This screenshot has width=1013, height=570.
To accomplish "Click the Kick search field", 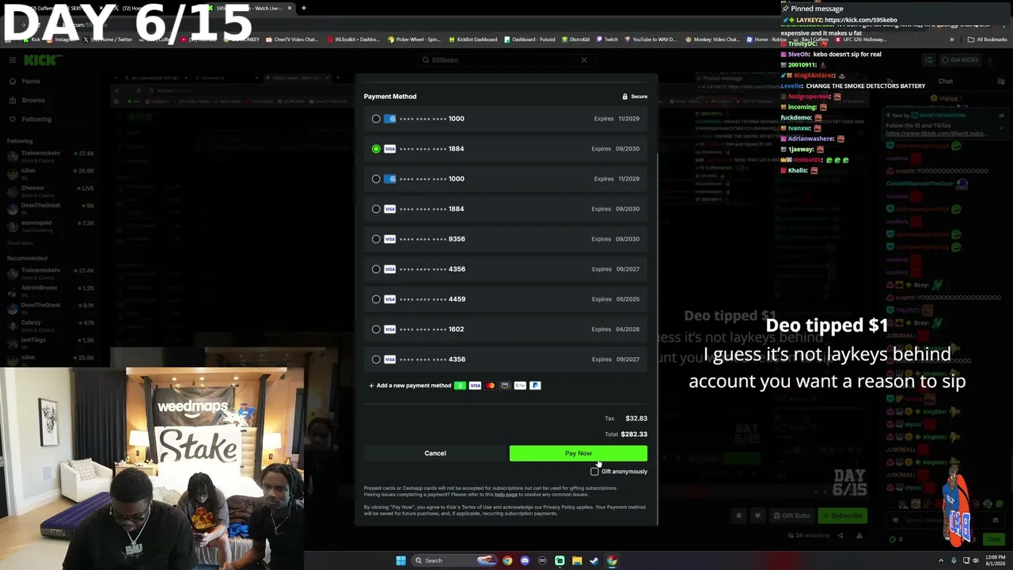I will click(506, 60).
